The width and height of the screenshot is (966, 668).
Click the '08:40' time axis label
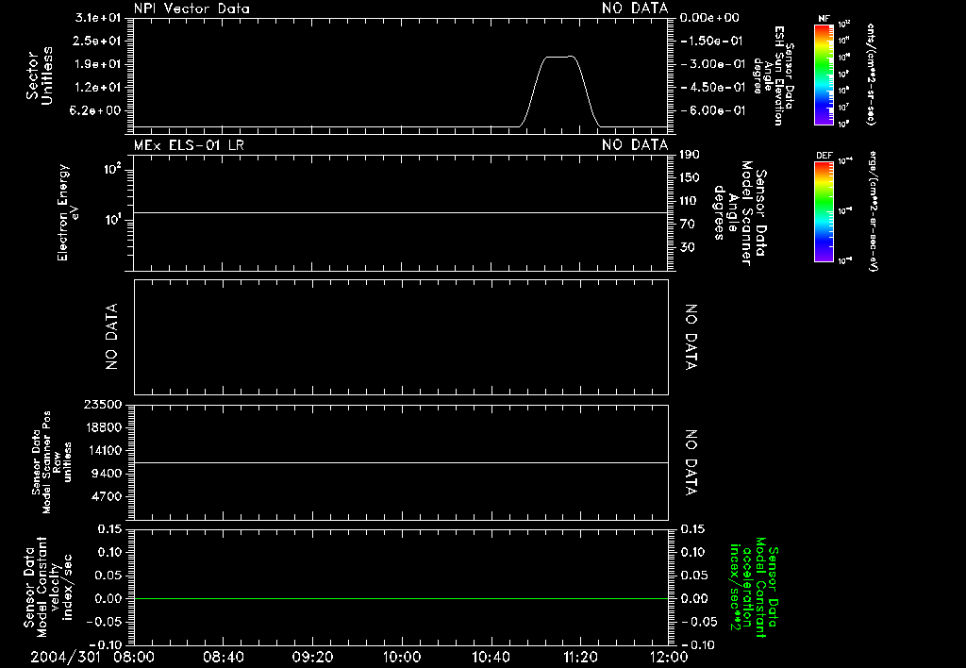(223, 658)
